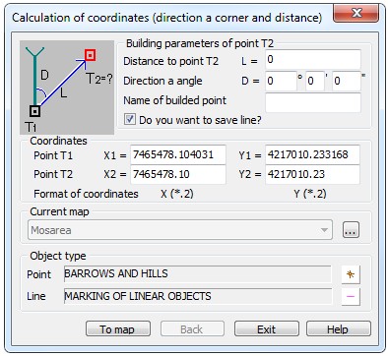Click the point object type selector icon
This screenshot has height=356, width=388.
pyautogui.click(x=351, y=274)
